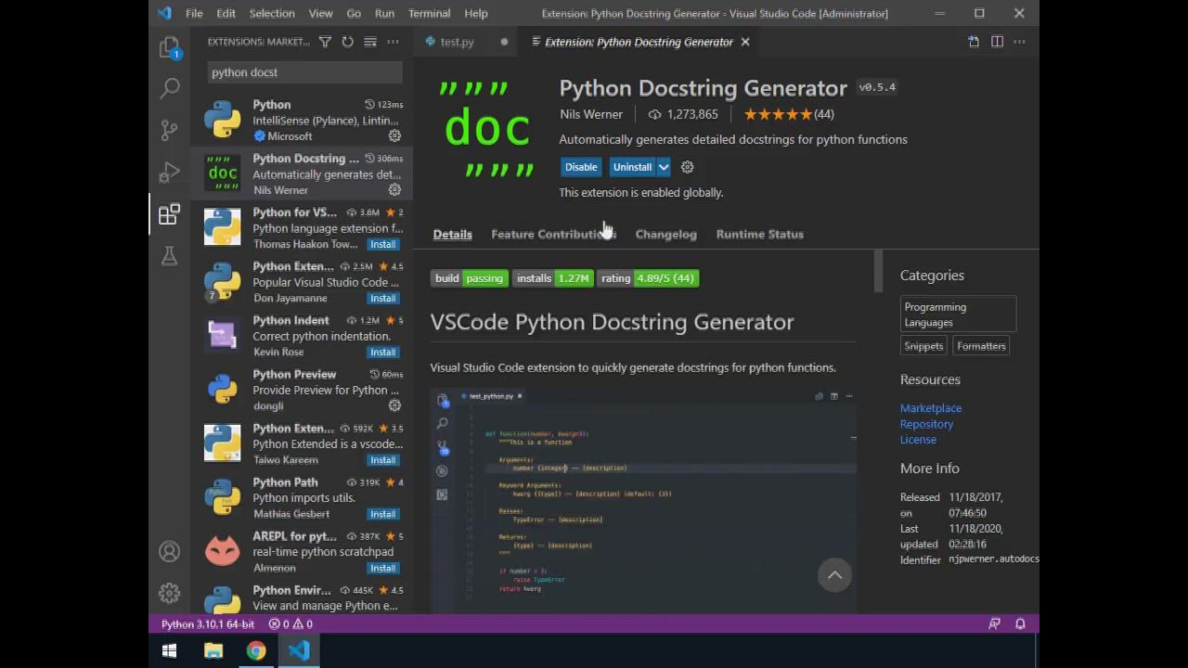The height and width of the screenshot is (668, 1188).
Task: Install the Python Indent extension
Action: click(382, 352)
